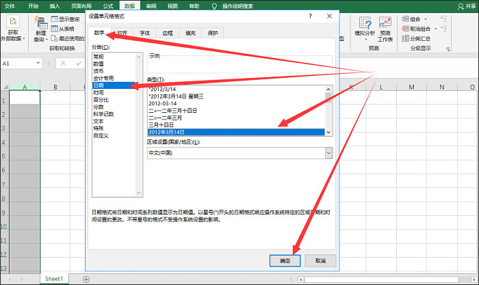Select 科学记数 category
This screenshot has height=285, width=479.
(x=103, y=114)
